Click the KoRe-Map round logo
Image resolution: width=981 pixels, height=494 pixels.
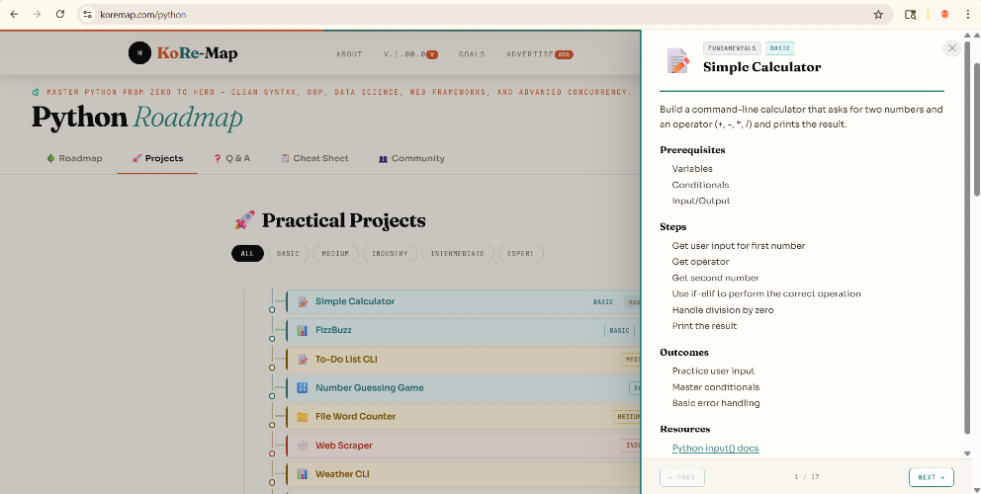point(139,53)
